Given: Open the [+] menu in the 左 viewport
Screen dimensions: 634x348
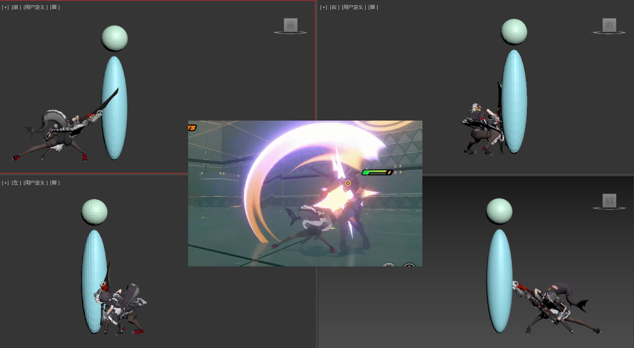Looking at the screenshot, I should click(x=5, y=183).
